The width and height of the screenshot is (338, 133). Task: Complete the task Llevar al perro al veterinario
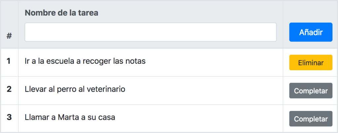pos(311,90)
